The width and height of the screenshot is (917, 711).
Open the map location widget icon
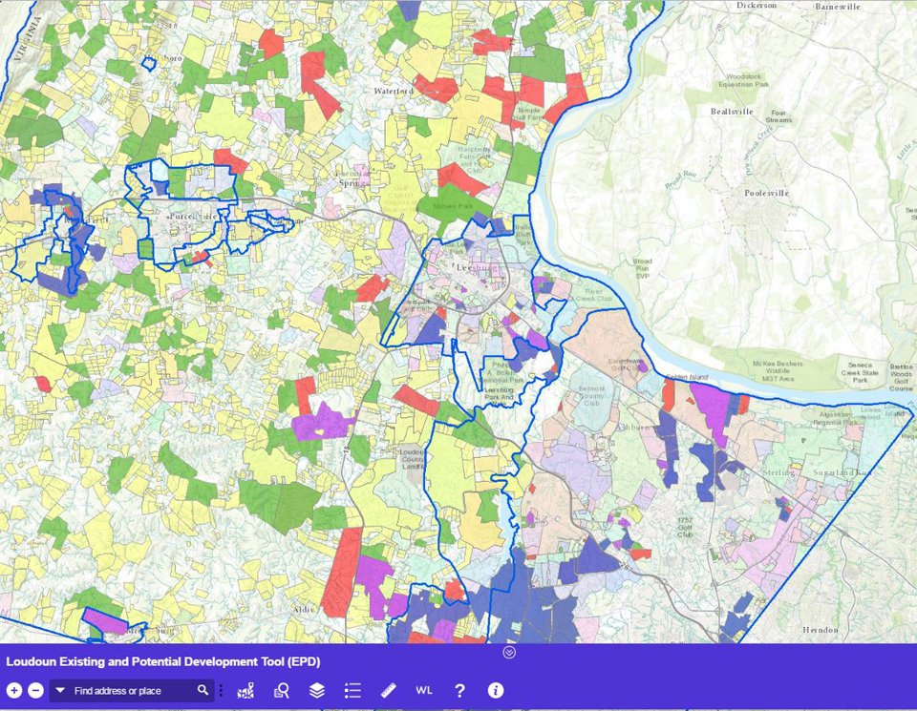coord(246,691)
